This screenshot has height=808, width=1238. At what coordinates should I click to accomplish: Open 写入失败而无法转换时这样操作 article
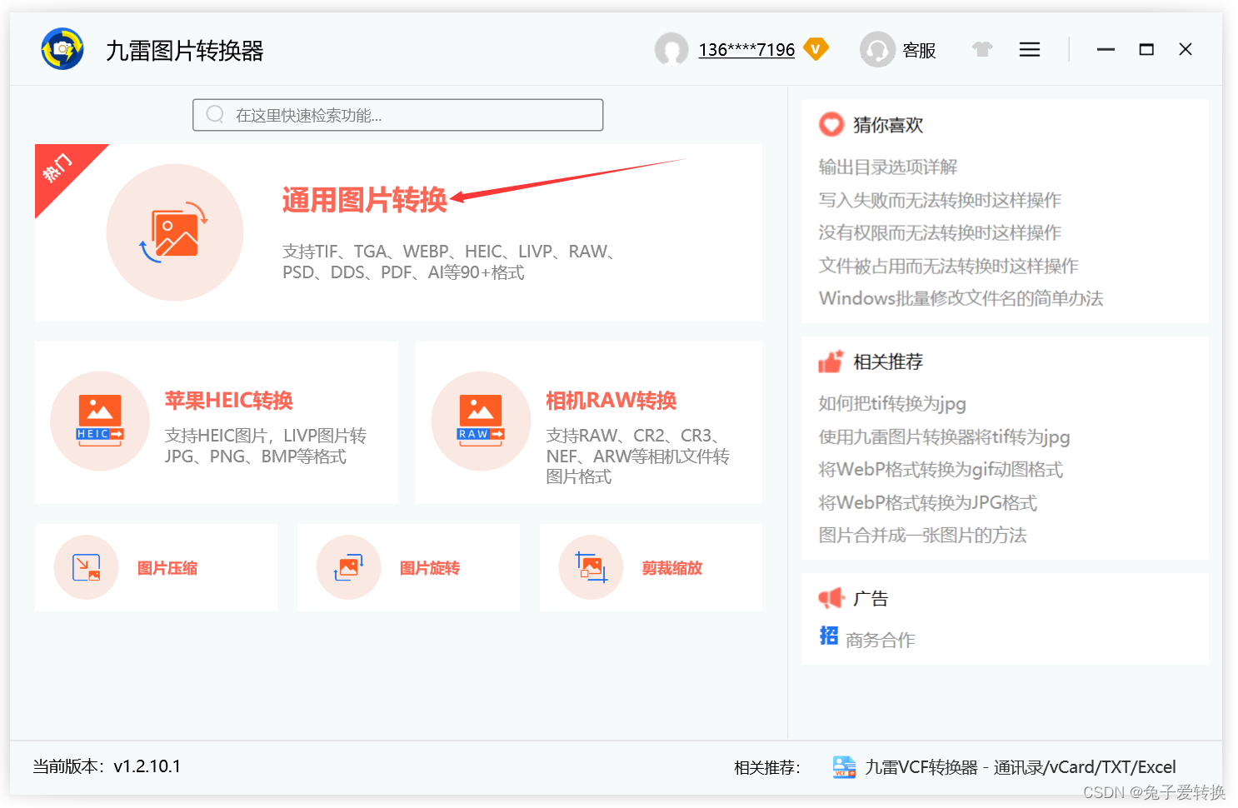940,200
